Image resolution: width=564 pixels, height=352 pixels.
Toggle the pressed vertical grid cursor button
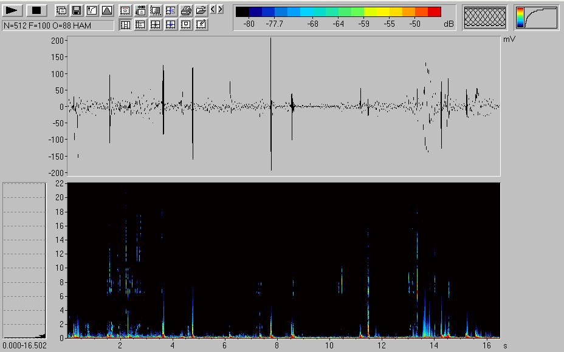[x=125, y=25]
